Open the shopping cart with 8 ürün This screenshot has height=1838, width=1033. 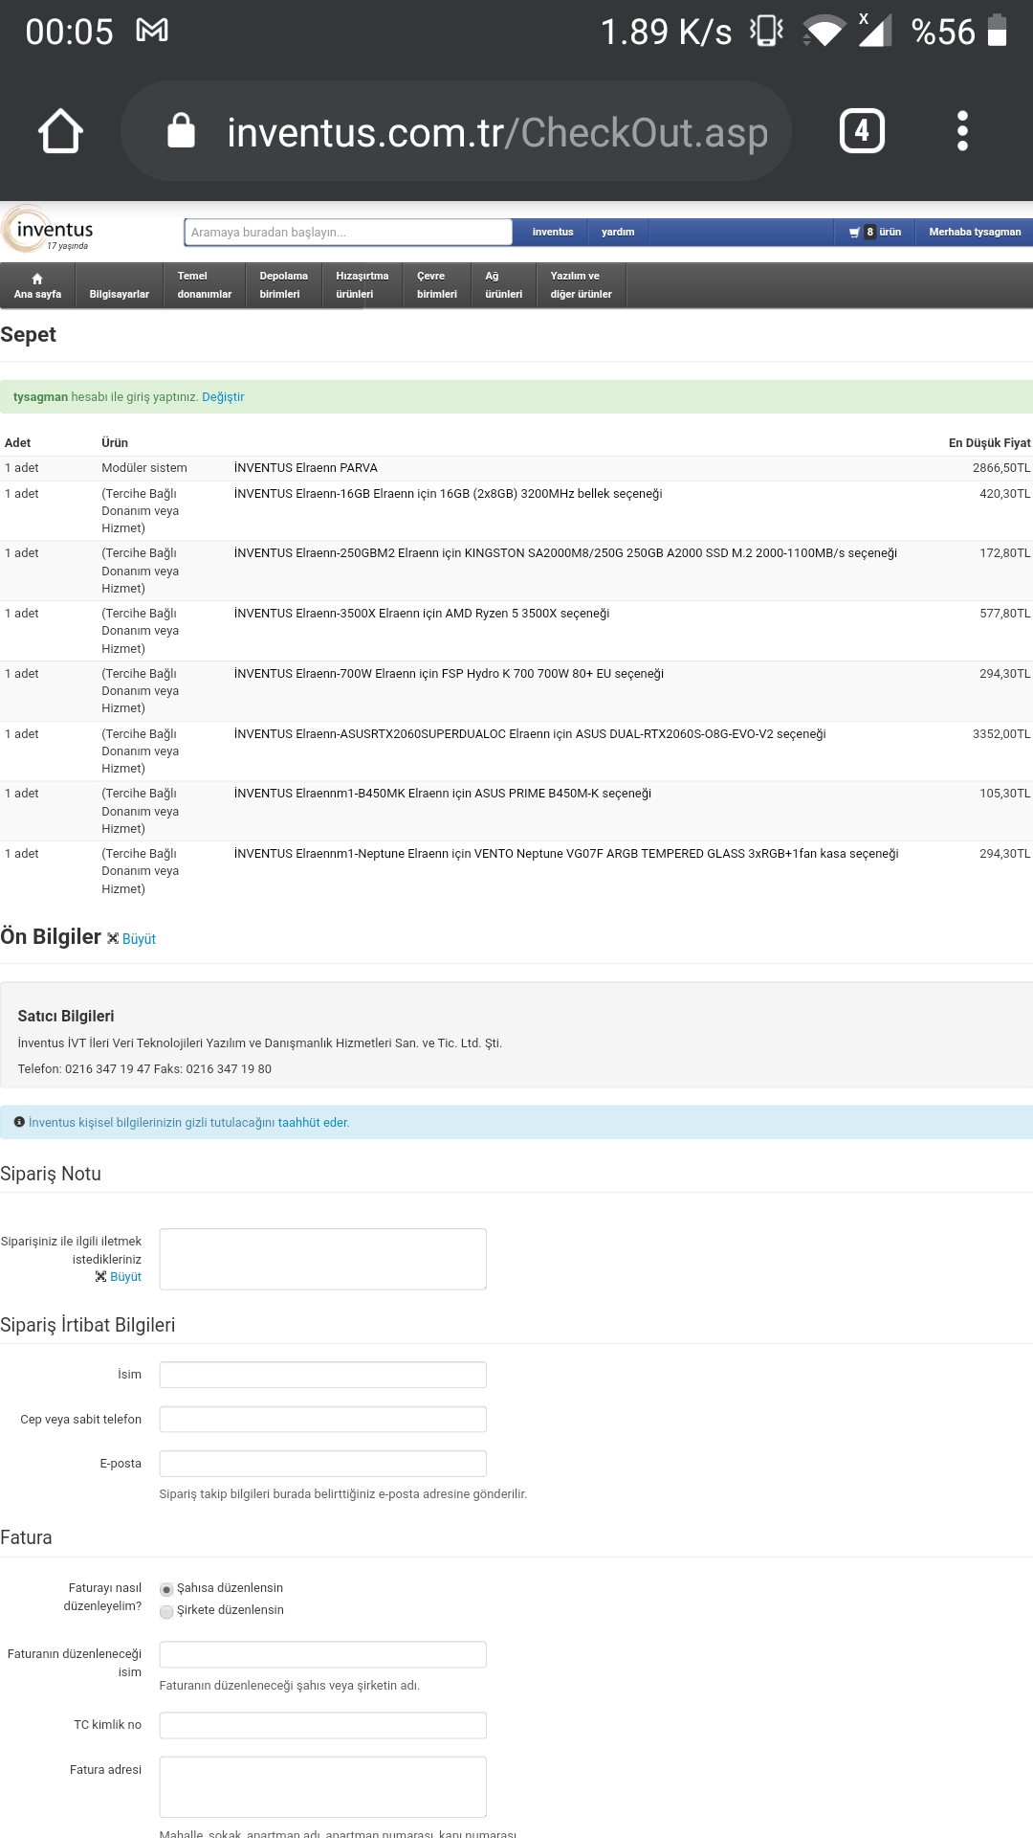874,232
